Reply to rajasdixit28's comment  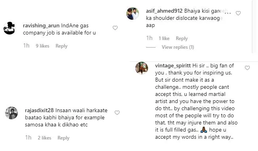pos(63,138)
